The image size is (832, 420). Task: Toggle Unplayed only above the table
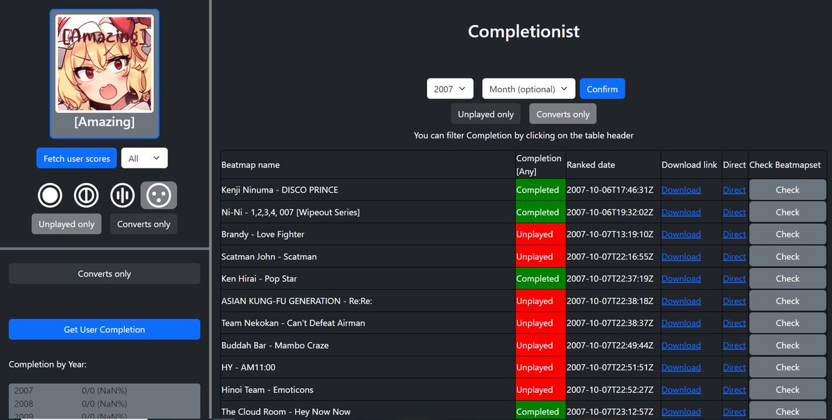click(x=486, y=114)
